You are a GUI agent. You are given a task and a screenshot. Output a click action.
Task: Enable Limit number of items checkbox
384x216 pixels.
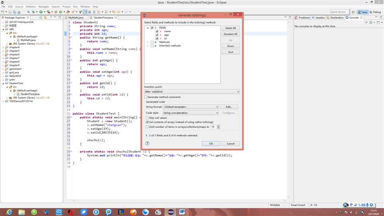(x=147, y=127)
